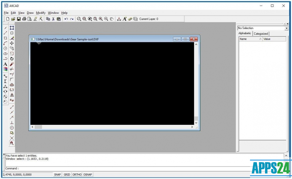Open the Help menu

pyautogui.click(x=64, y=13)
